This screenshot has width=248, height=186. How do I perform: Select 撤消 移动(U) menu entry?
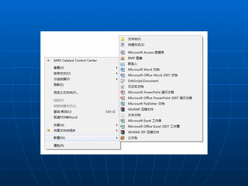[x=62, y=112]
